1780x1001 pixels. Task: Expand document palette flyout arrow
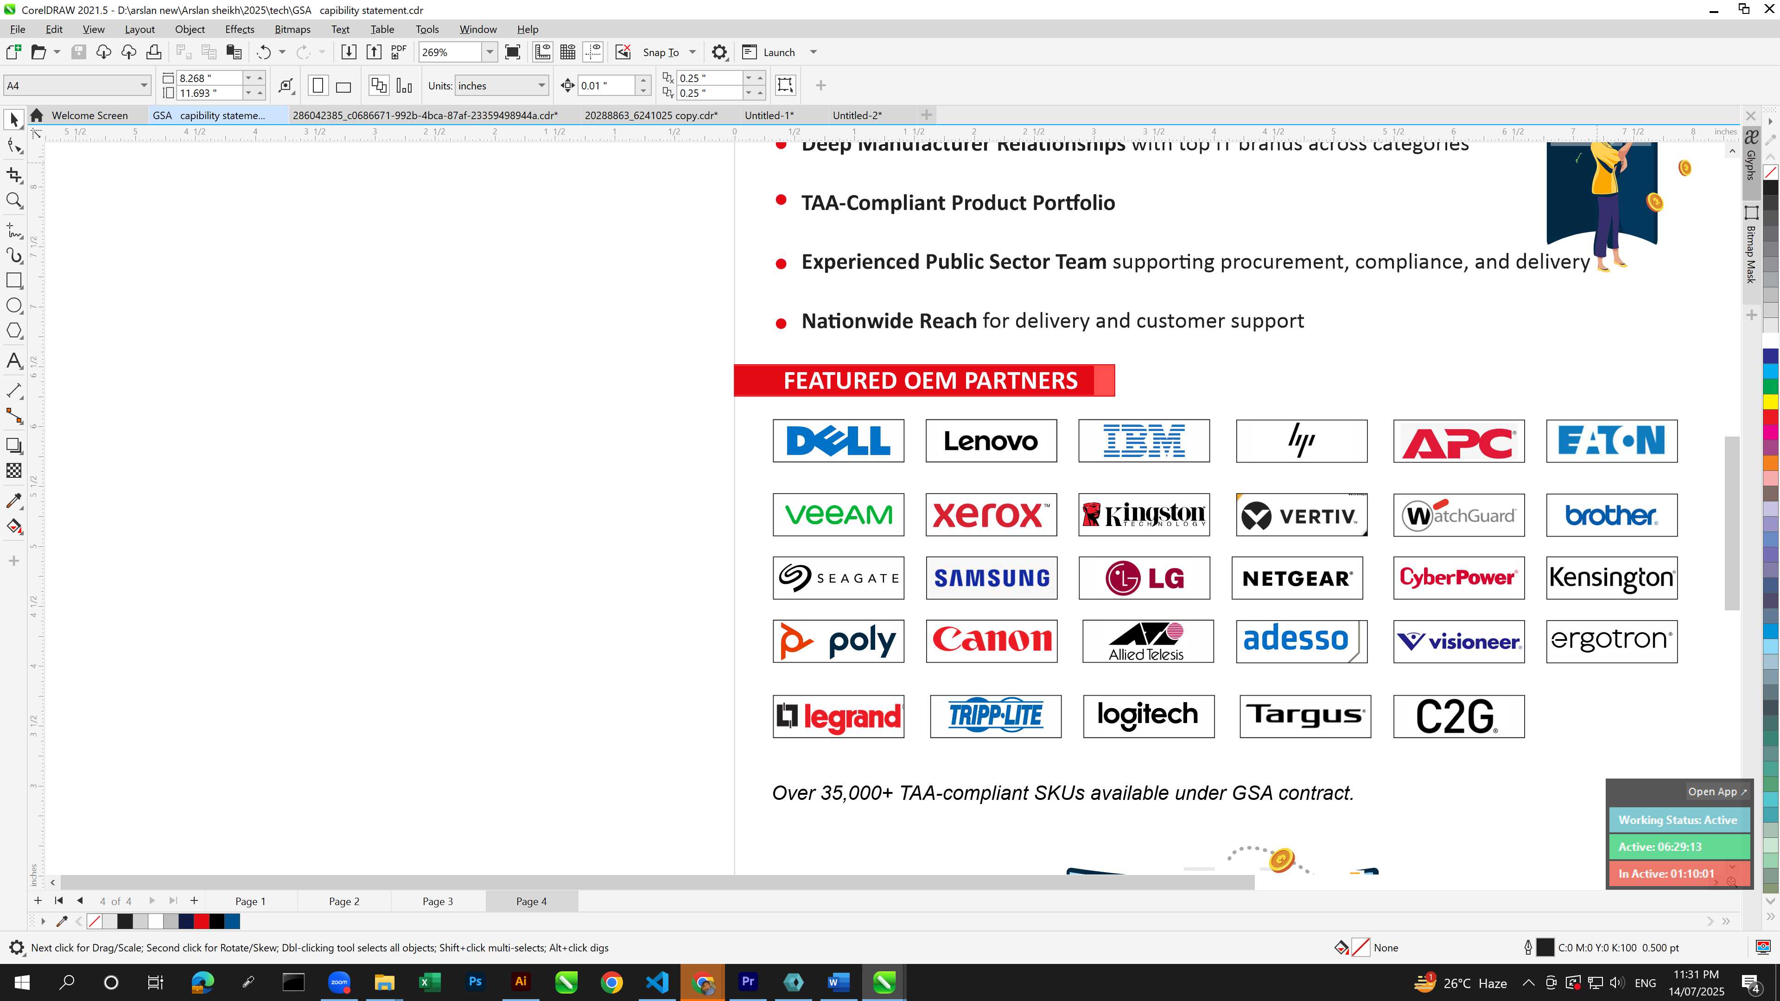pyautogui.click(x=43, y=921)
